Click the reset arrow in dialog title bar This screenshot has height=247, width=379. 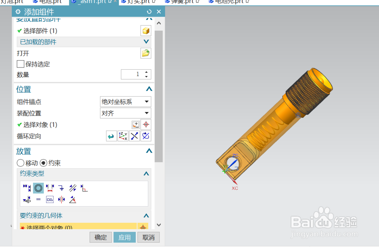(x=149, y=12)
